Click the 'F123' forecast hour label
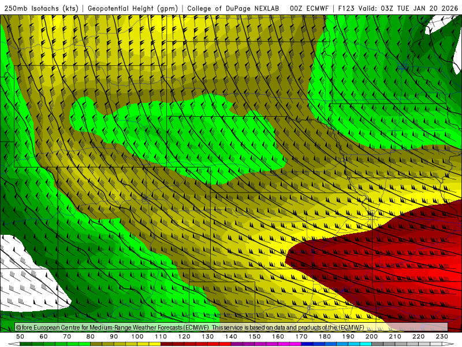The height and width of the screenshot is (347, 462). [x=346, y=9]
